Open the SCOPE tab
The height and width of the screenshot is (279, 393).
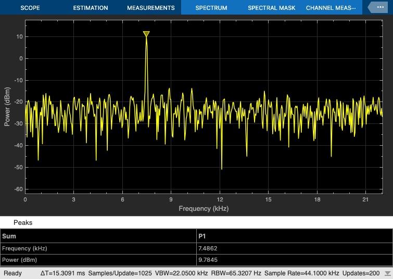30,8
